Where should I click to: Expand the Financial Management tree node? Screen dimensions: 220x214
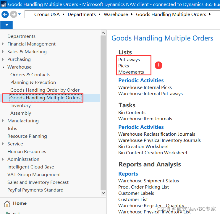coord(3,44)
